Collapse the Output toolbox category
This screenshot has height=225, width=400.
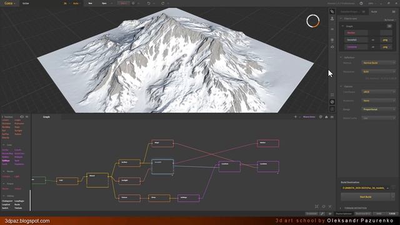click(4, 183)
